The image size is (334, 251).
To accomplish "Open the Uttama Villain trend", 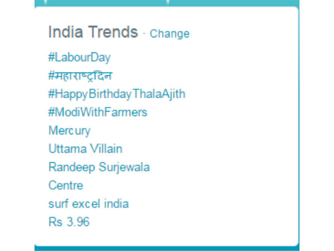I will point(85,148).
